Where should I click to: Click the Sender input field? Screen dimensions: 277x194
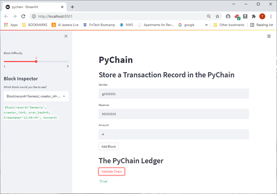[174, 94]
